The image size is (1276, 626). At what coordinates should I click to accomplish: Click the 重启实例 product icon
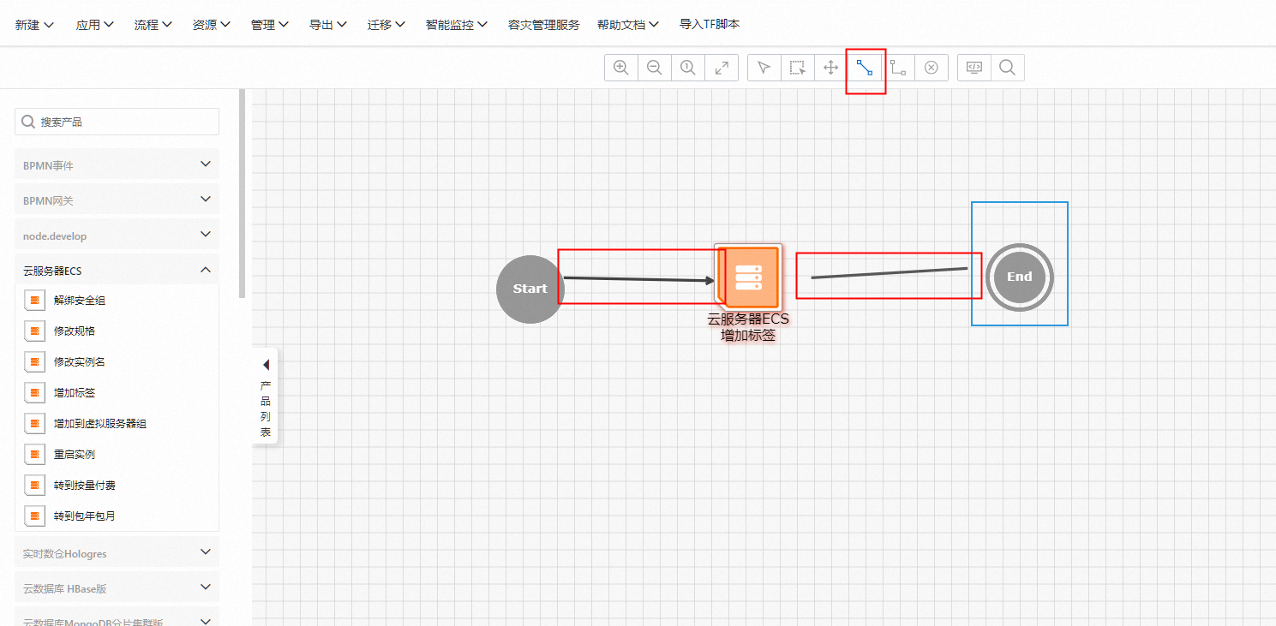point(34,455)
